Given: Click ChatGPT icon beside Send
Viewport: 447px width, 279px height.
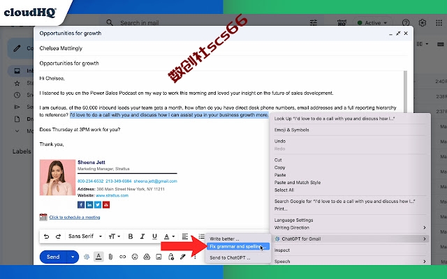Looking at the screenshot, I should coord(87,257).
